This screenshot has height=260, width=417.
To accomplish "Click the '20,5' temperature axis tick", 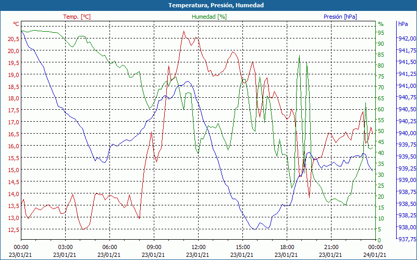I will click(14, 39).
